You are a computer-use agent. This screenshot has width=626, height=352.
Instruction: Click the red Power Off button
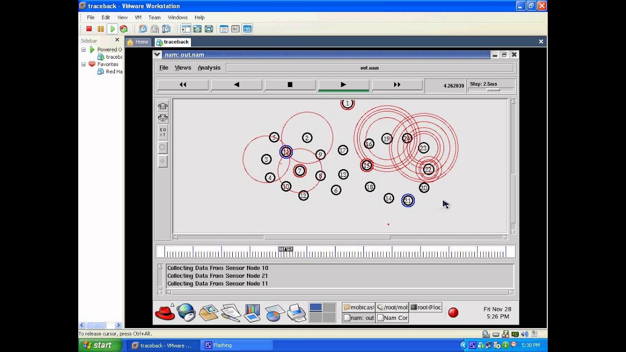tap(89, 29)
